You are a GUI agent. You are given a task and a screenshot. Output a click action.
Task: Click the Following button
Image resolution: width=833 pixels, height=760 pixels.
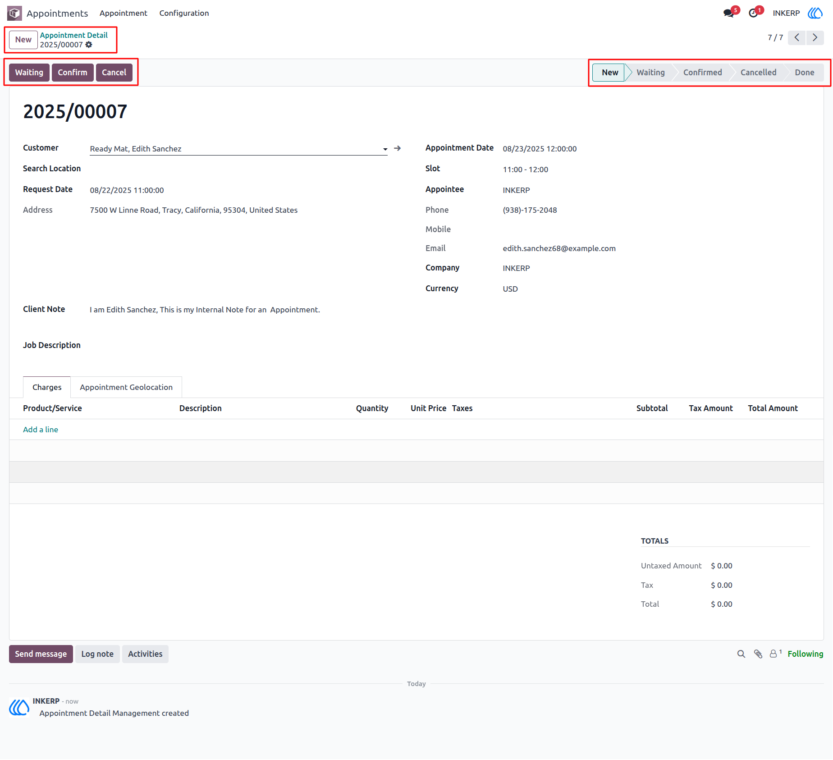click(x=806, y=654)
